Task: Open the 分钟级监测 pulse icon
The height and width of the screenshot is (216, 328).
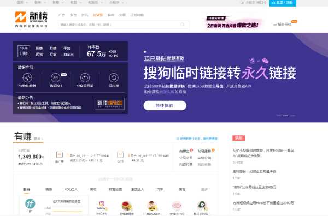Action: tap(27, 78)
